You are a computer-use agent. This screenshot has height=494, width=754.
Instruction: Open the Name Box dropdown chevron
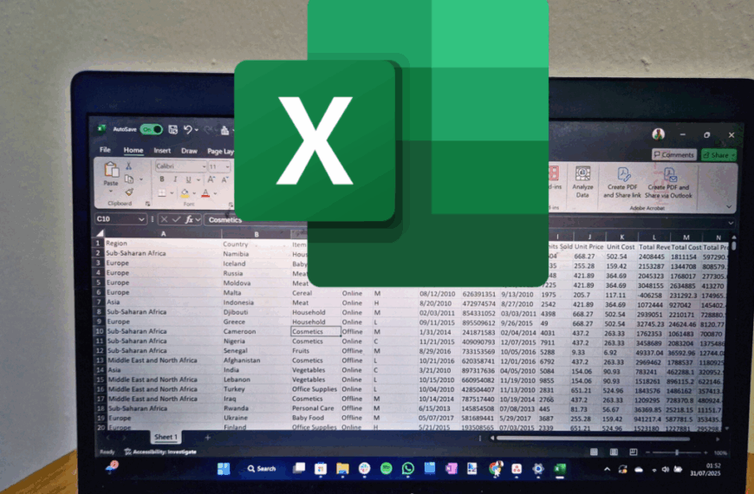point(141,219)
